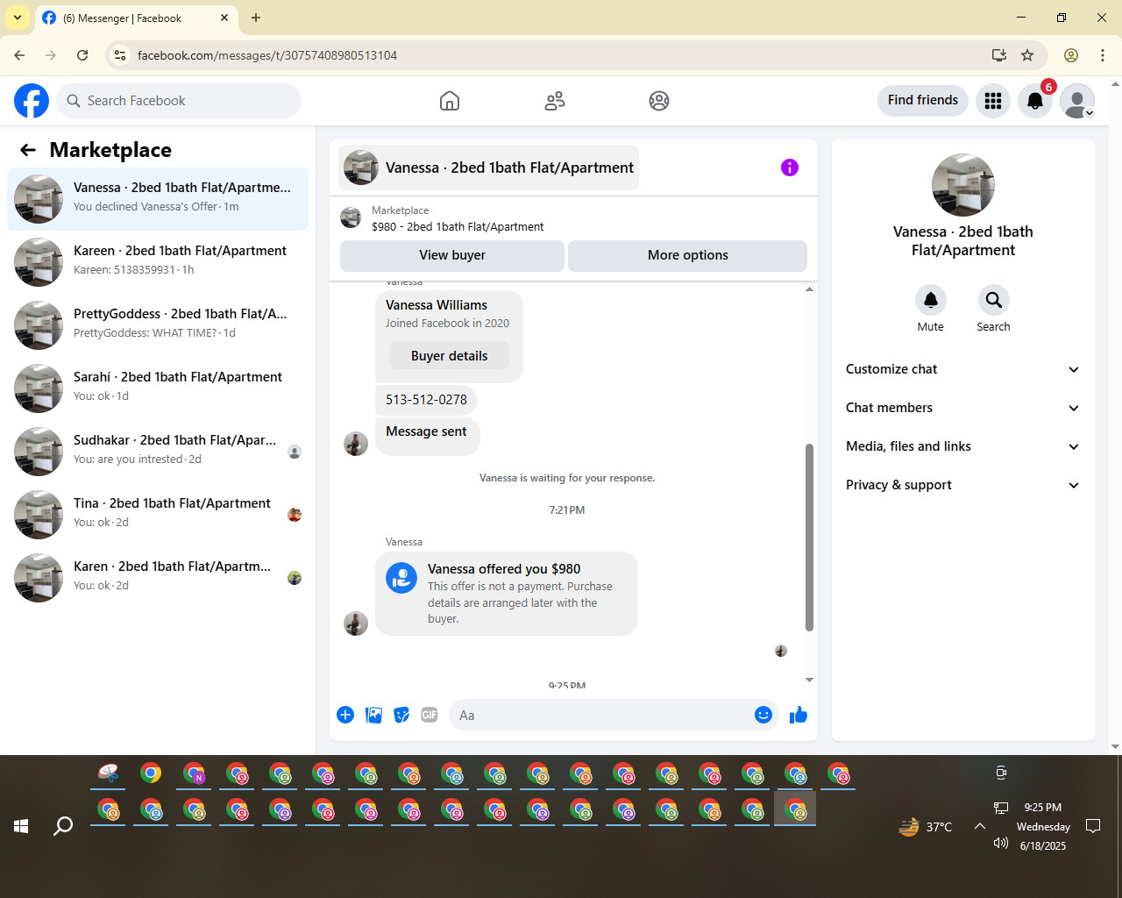Click the chat header Vanessa · 2bed 1bath Flat/Apartment

click(488, 167)
